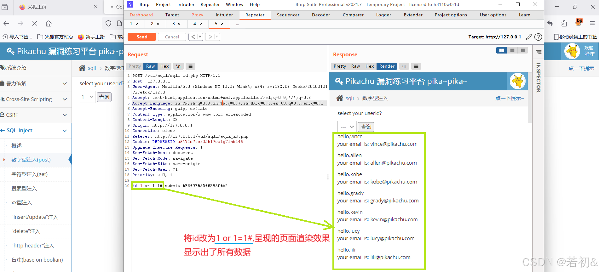Select top-bottom stacked layout icon
This screenshot has width=599, height=272.
[512, 50]
